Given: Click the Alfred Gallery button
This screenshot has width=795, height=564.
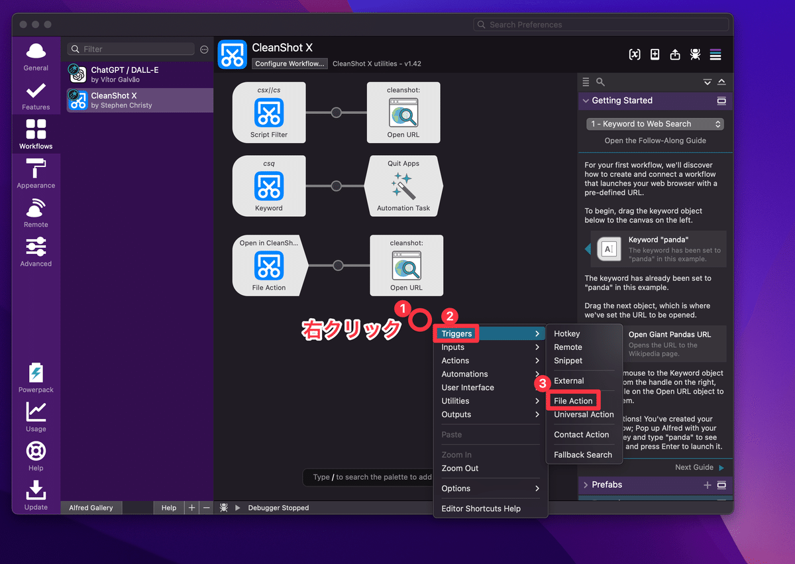Looking at the screenshot, I should 91,508.
